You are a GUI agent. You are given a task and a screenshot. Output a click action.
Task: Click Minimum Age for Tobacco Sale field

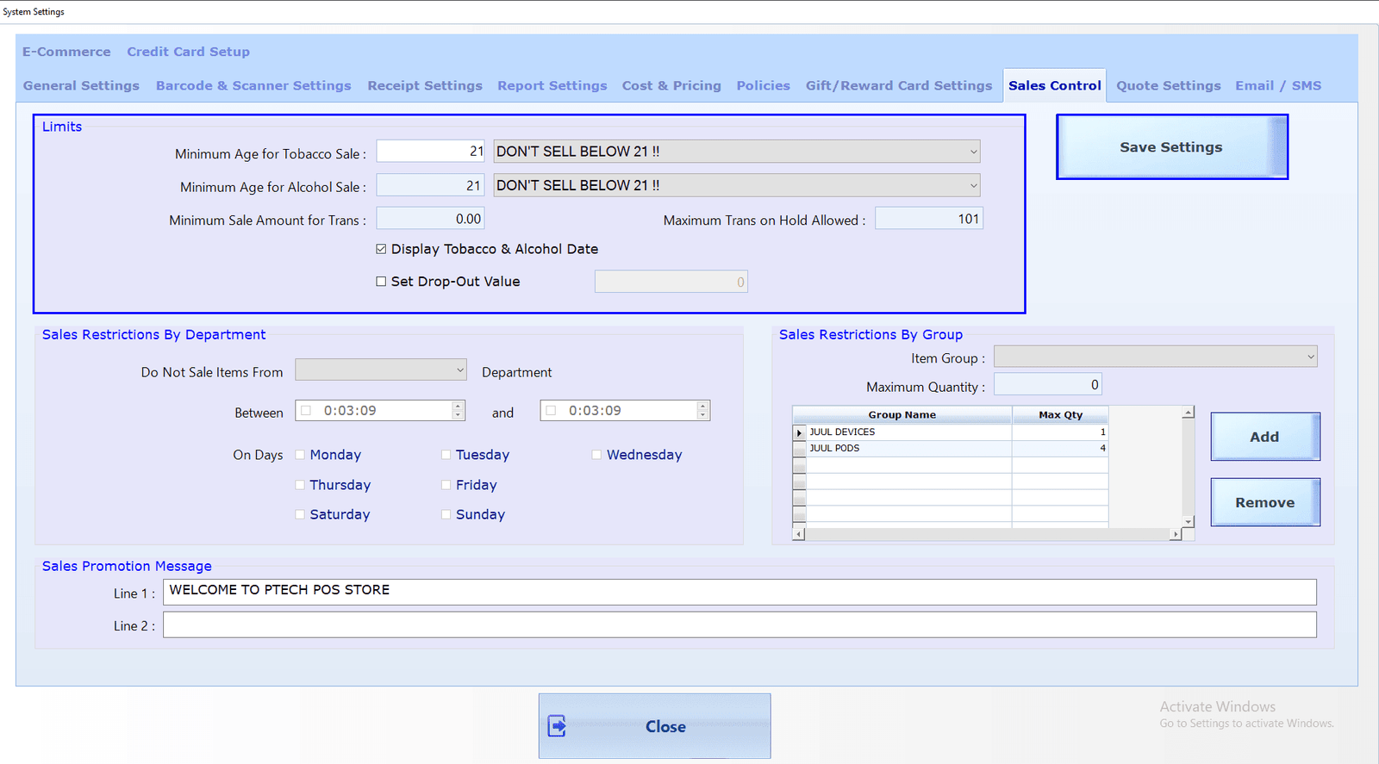click(430, 152)
